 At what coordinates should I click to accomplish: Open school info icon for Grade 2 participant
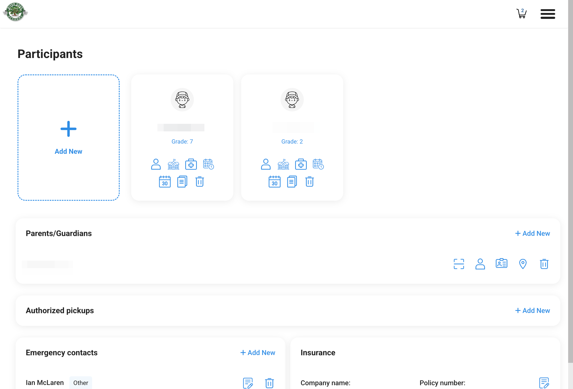[x=283, y=164]
